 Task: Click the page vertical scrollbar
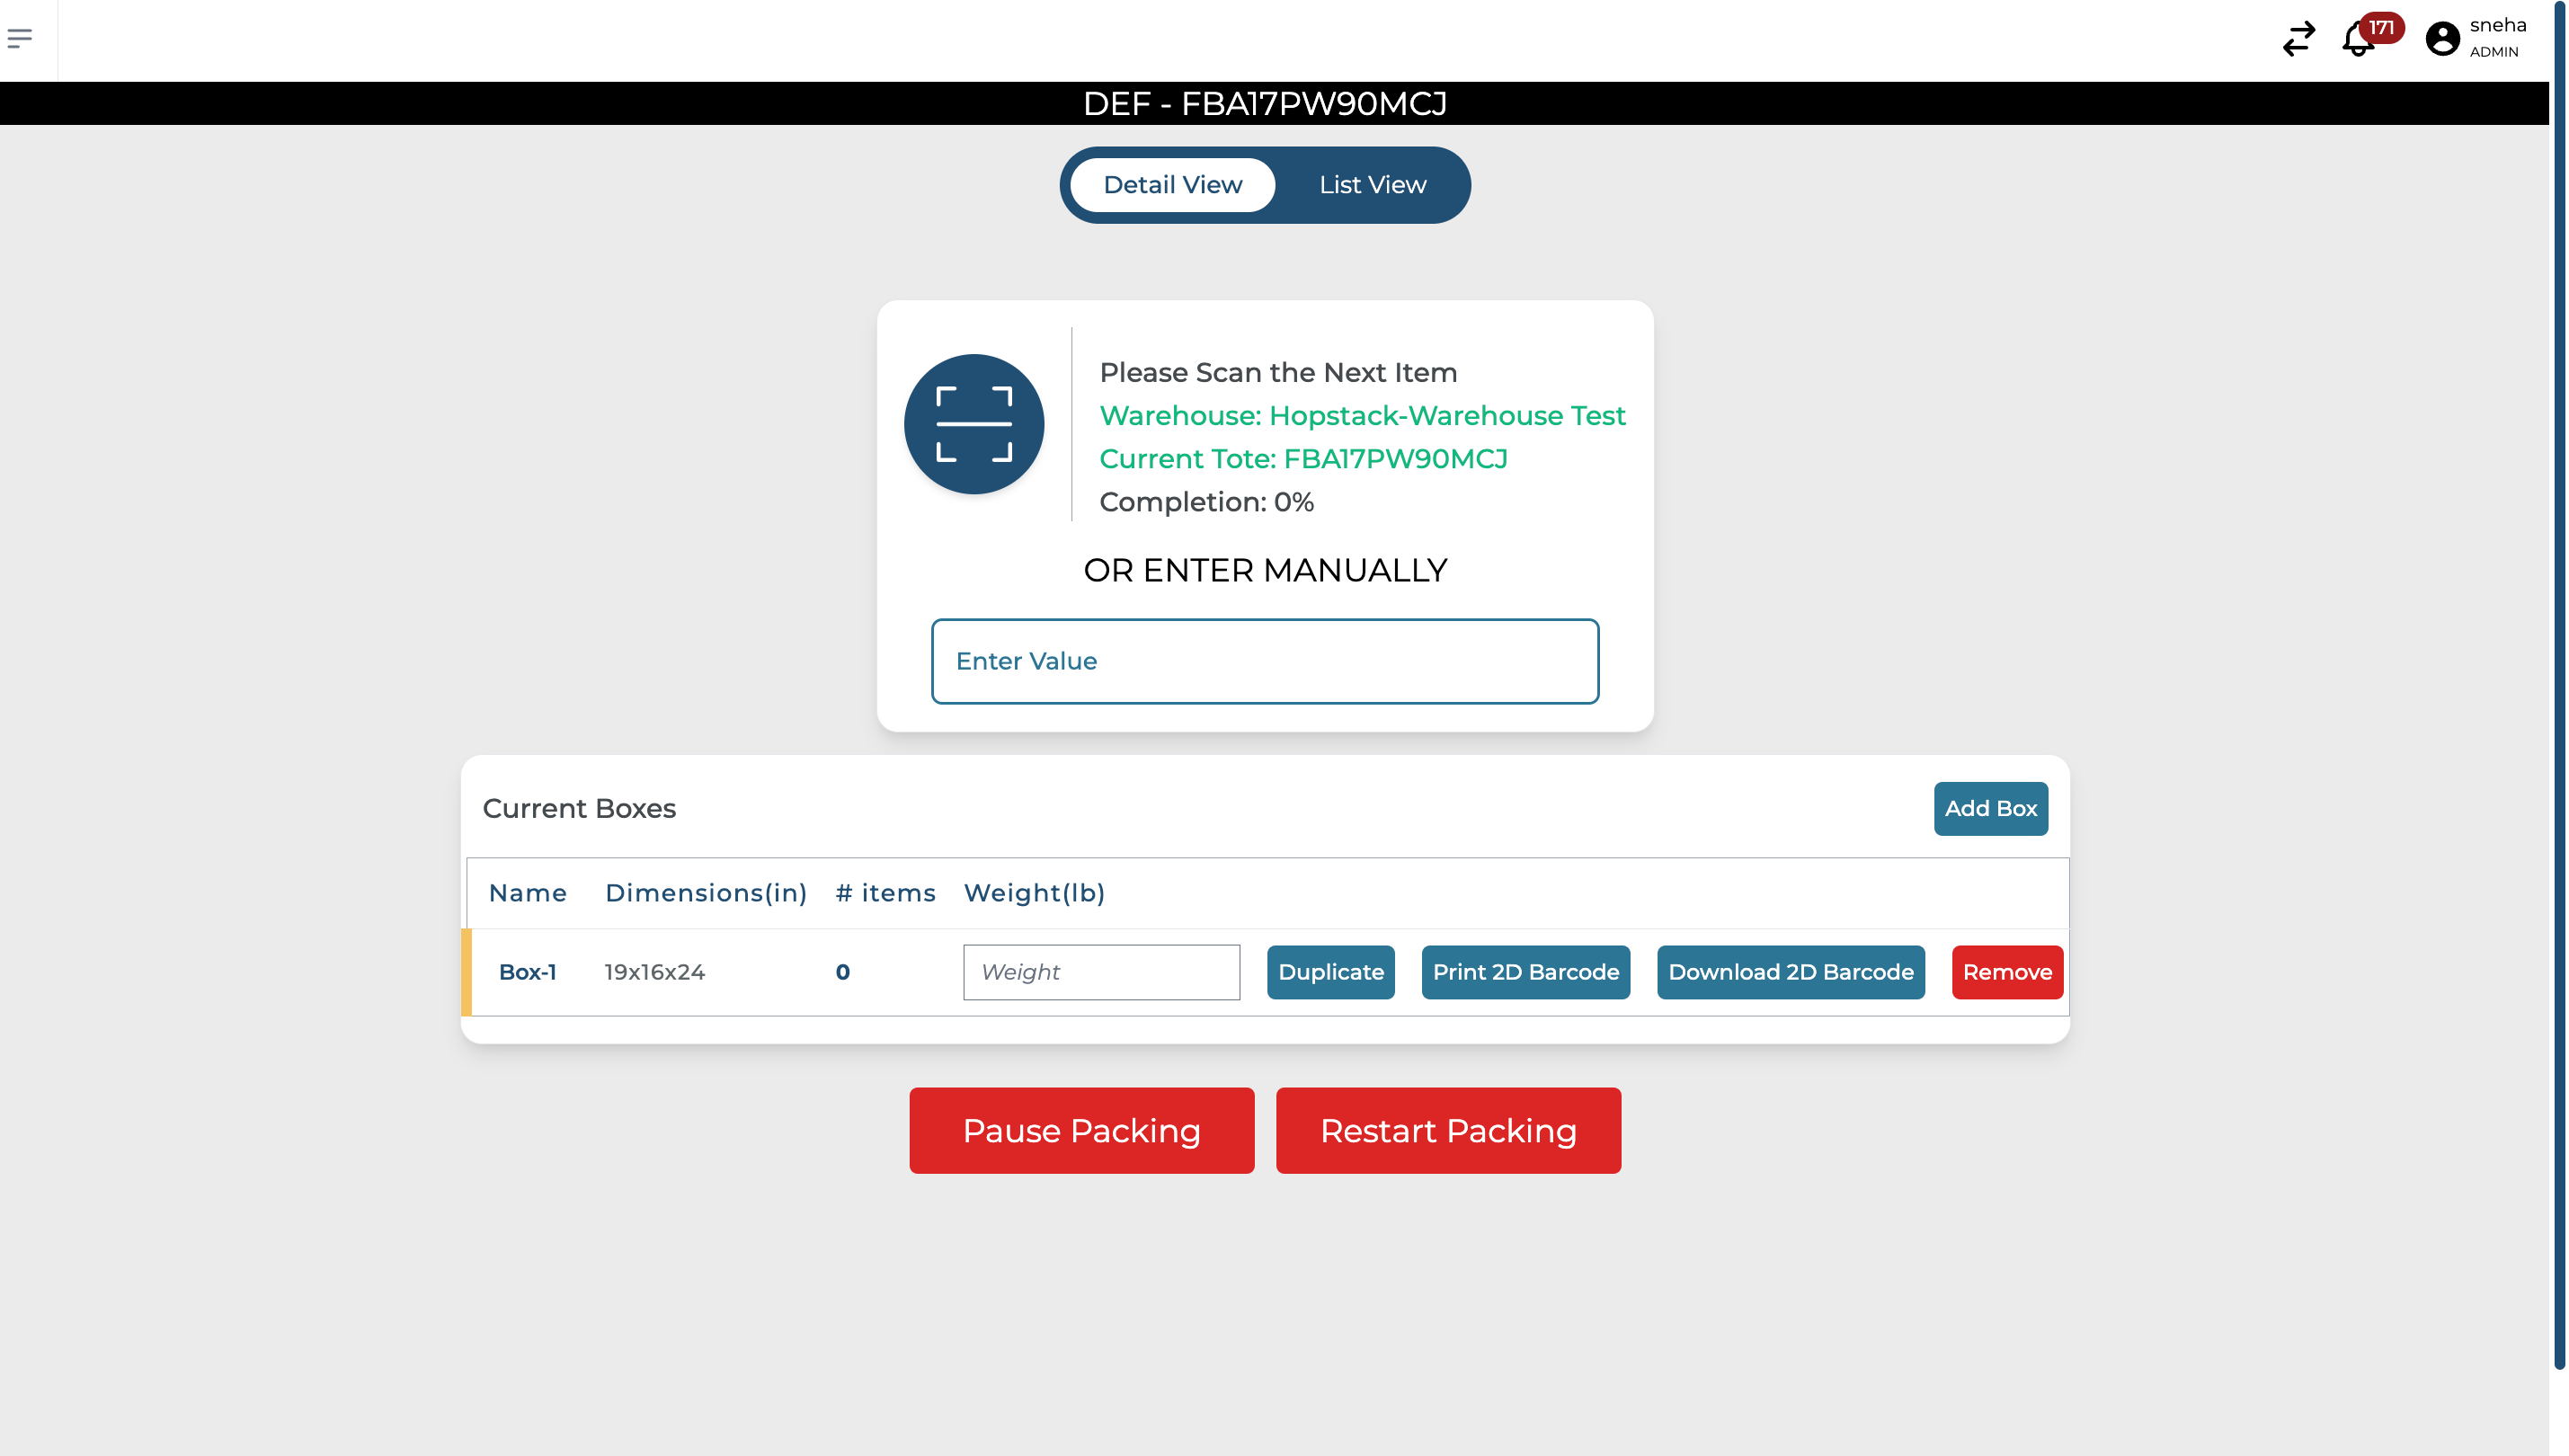[2559, 684]
